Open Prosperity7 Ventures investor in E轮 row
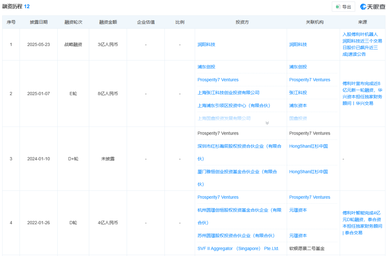The height and width of the screenshot is (256, 387). (218, 80)
